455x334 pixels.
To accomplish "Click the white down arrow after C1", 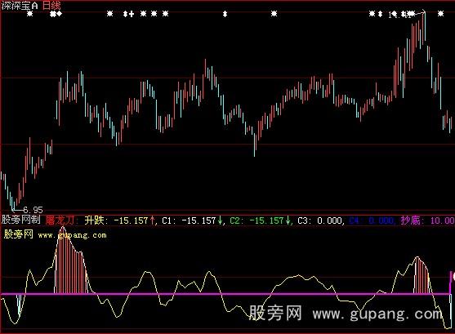I will (x=220, y=220).
